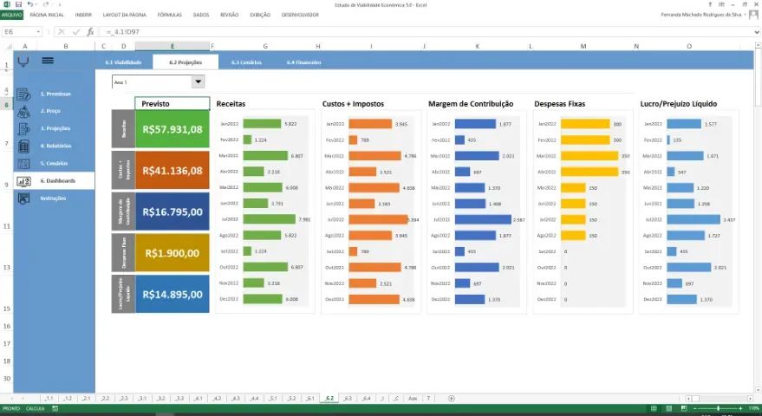Go to the 4. Relatórios section link
This screenshot has width=762, height=416.
coord(55,146)
